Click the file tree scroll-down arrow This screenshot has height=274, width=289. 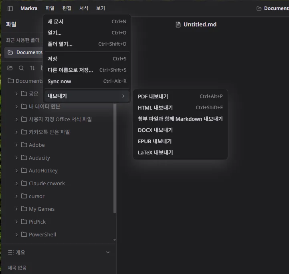pyautogui.click(x=115, y=240)
